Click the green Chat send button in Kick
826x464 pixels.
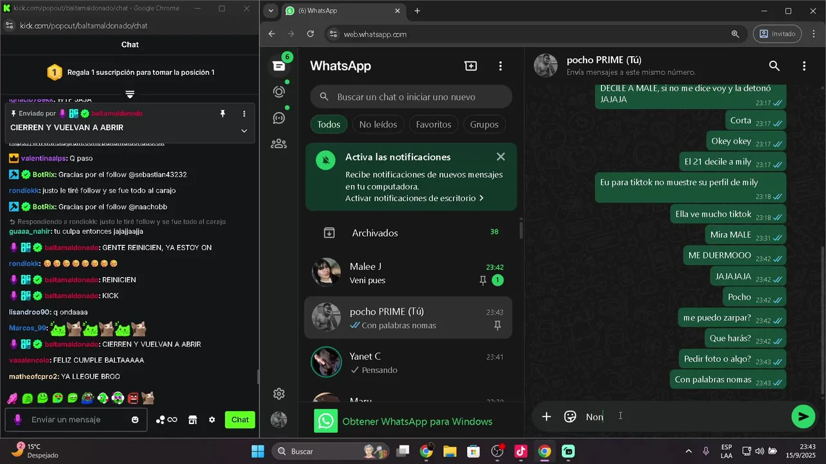point(240,420)
